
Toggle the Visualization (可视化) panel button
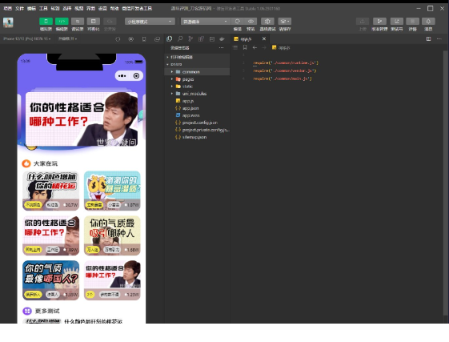94,21
